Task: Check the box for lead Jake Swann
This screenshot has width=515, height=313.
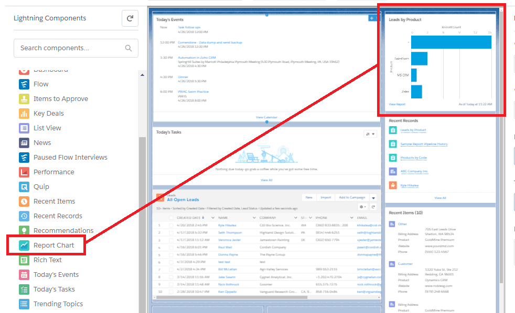Action: (171, 277)
